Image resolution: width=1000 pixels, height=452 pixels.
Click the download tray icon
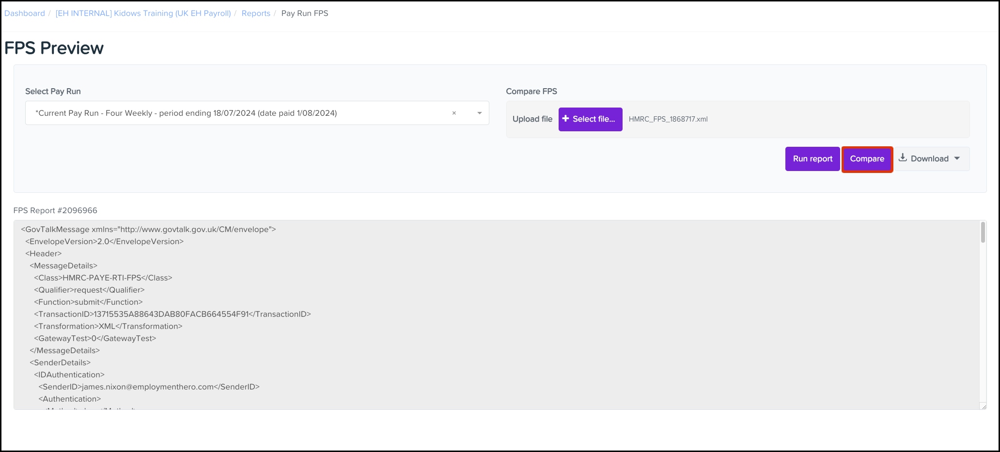click(x=903, y=158)
